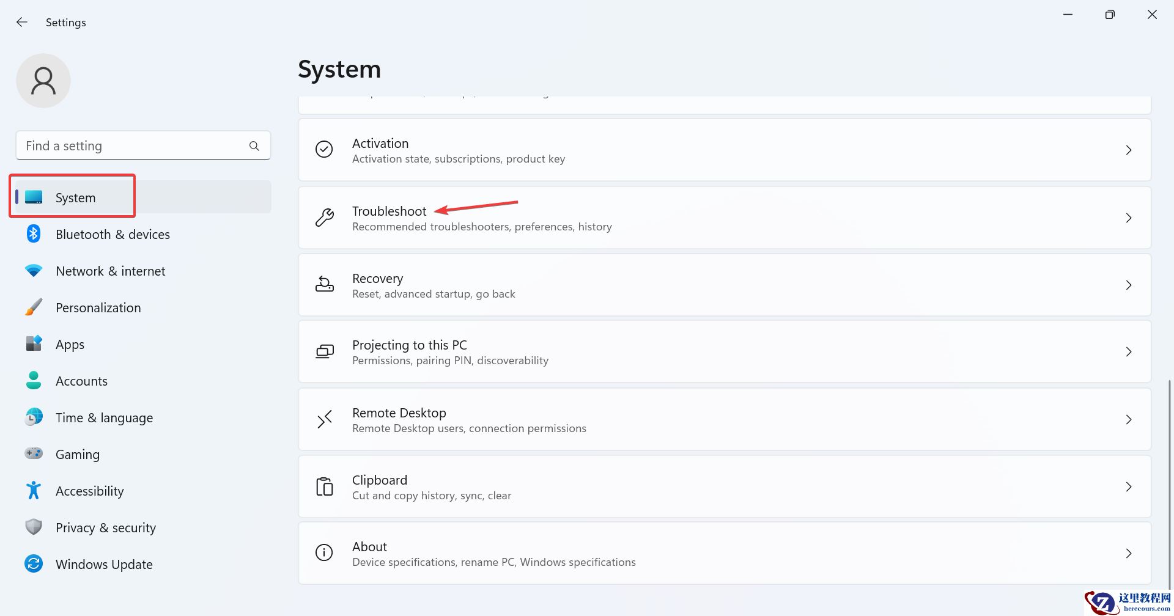Click the Troubleshoot wrench icon
The height and width of the screenshot is (616, 1174).
[324, 218]
